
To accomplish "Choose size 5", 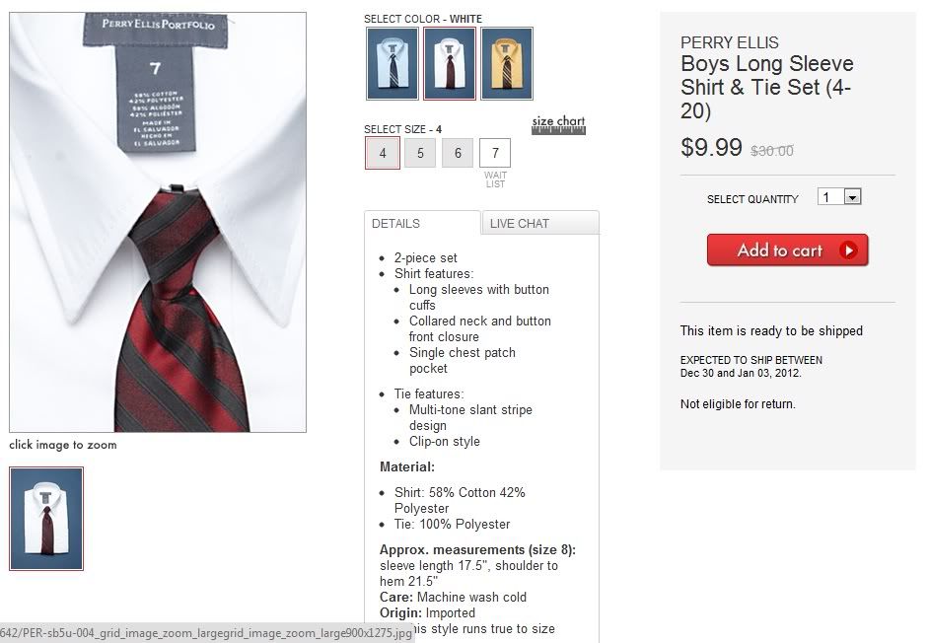I will [420, 153].
